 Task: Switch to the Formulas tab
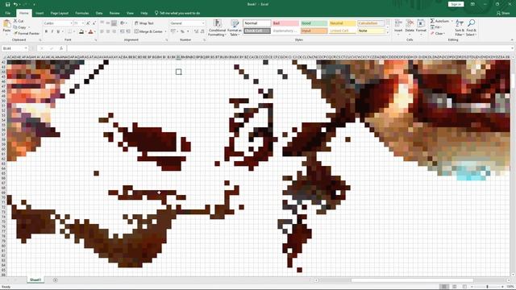point(82,13)
